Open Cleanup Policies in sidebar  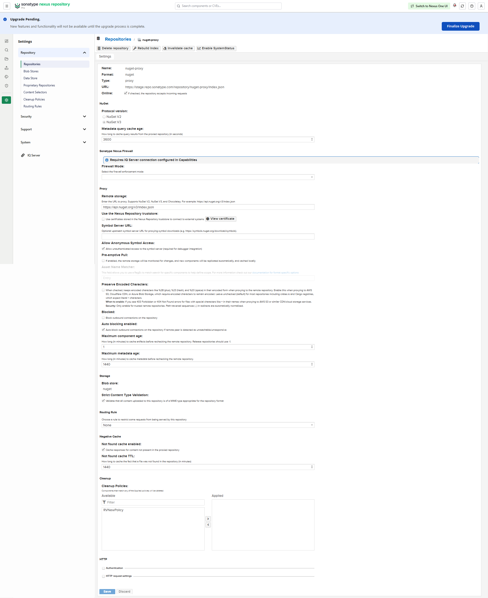34,99
